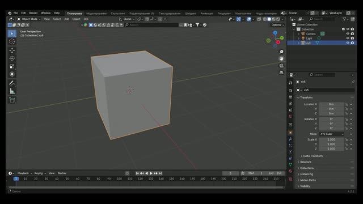Open the Tool properties tab
The width and height of the screenshot is (363, 204).
coord(290,83)
